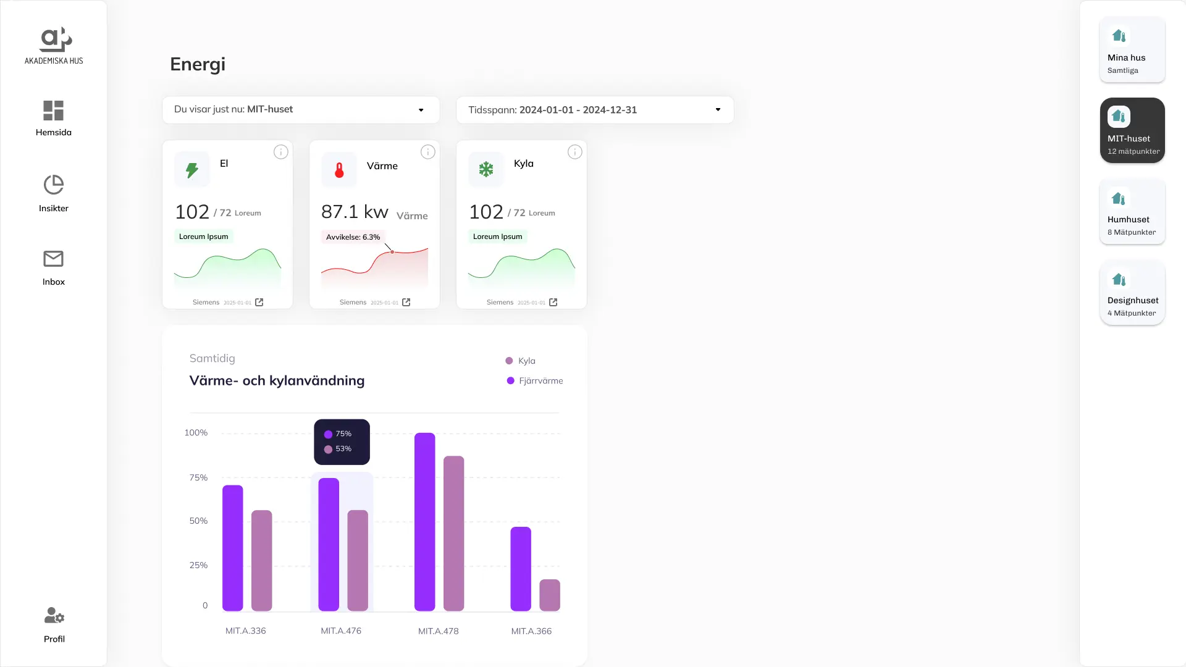Screen dimensions: 1186x667
Task: Click the green snowflake Kyla icon
Action: [486, 170]
